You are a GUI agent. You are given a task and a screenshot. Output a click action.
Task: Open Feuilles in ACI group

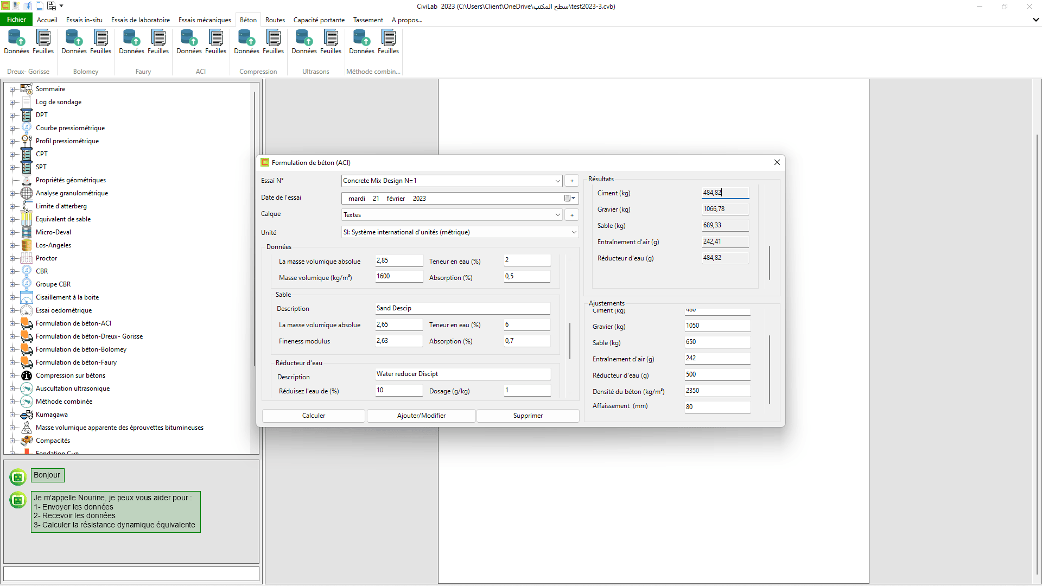216,42
